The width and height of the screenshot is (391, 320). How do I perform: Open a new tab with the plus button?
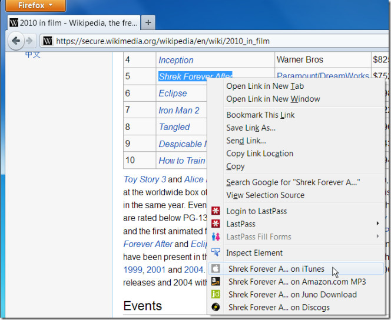tap(148, 23)
